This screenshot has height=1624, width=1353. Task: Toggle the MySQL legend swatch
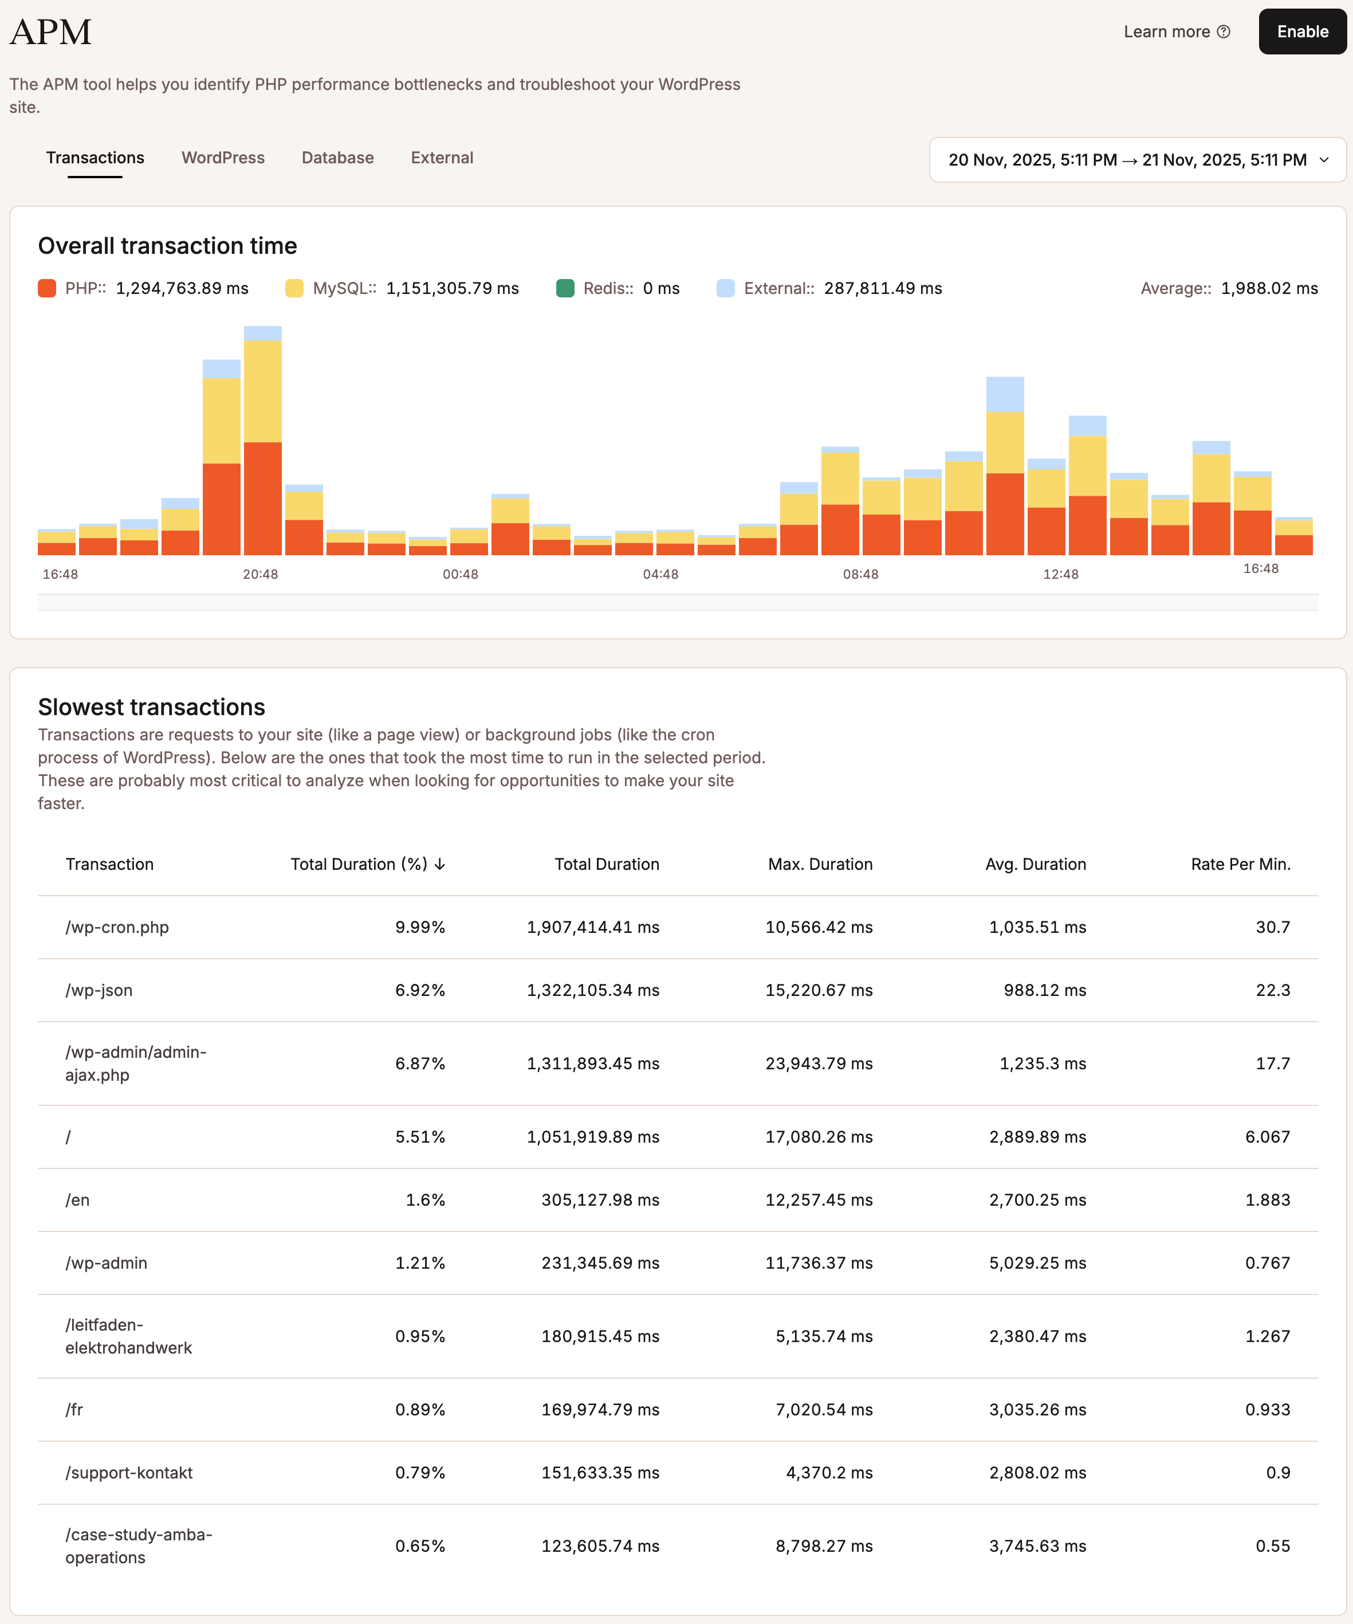point(294,288)
